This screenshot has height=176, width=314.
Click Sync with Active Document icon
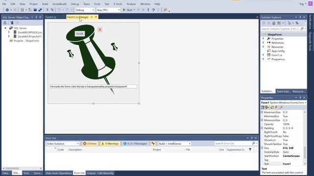click(297, 23)
